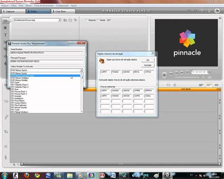
Task: Click the original audio track icon
Action: click(x=6, y=117)
